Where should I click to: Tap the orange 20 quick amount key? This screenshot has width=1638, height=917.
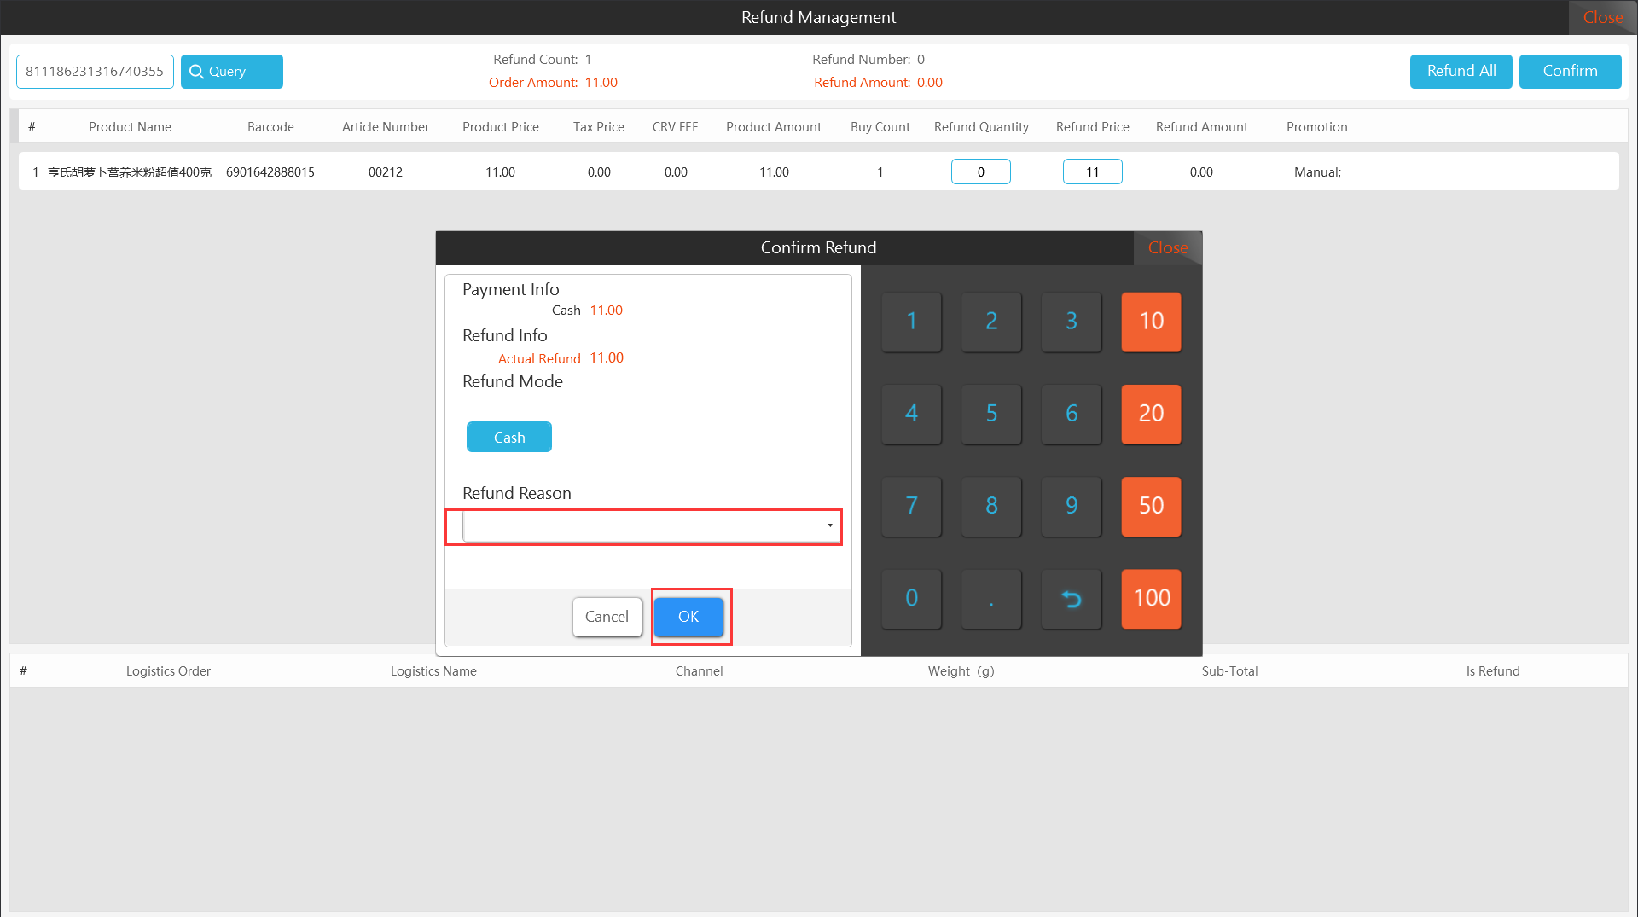point(1151,414)
